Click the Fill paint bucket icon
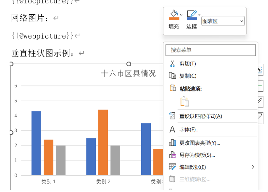The image size is (268, 192). [174, 13]
